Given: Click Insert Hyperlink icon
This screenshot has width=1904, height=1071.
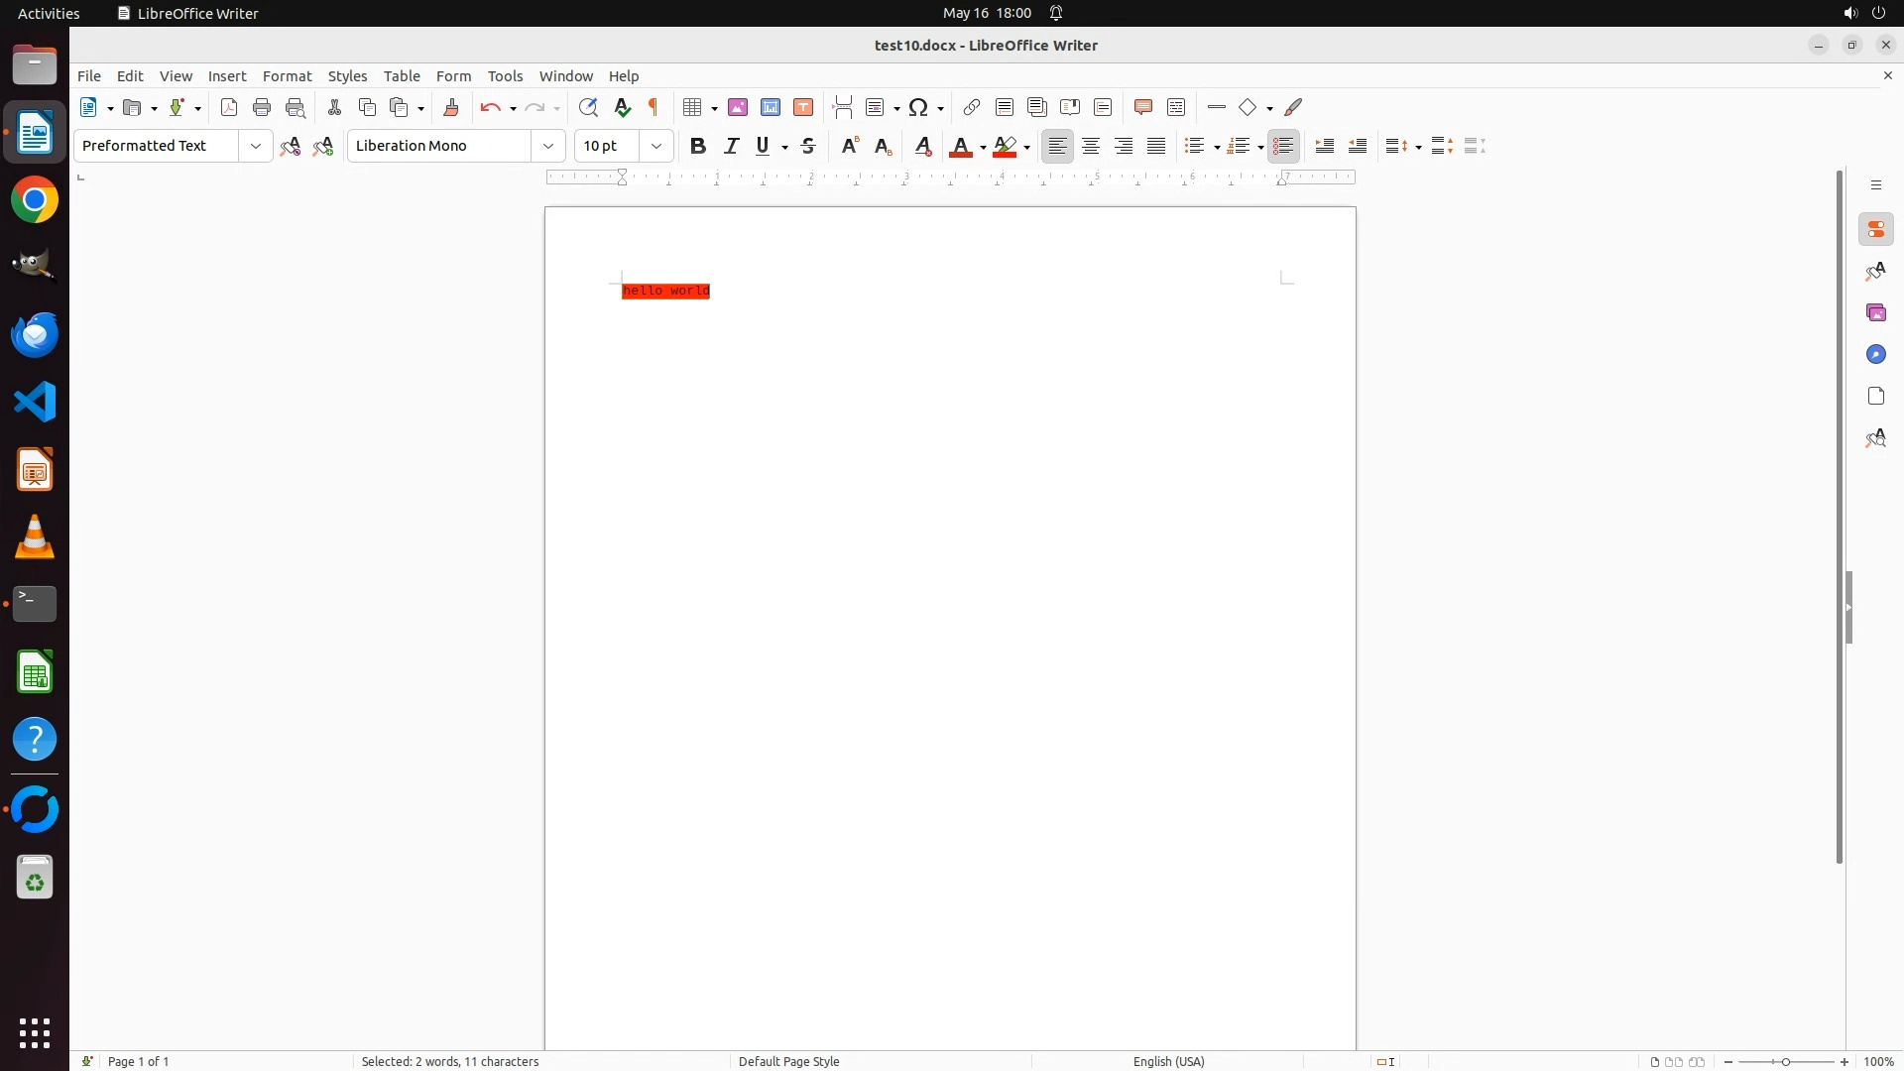Looking at the screenshot, I should (x=972, y=107).
